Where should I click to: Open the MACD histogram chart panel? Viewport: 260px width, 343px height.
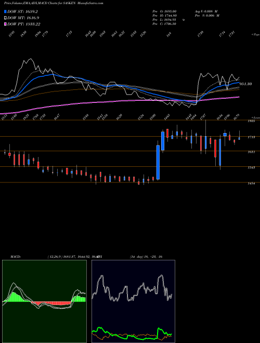[44, 301]
